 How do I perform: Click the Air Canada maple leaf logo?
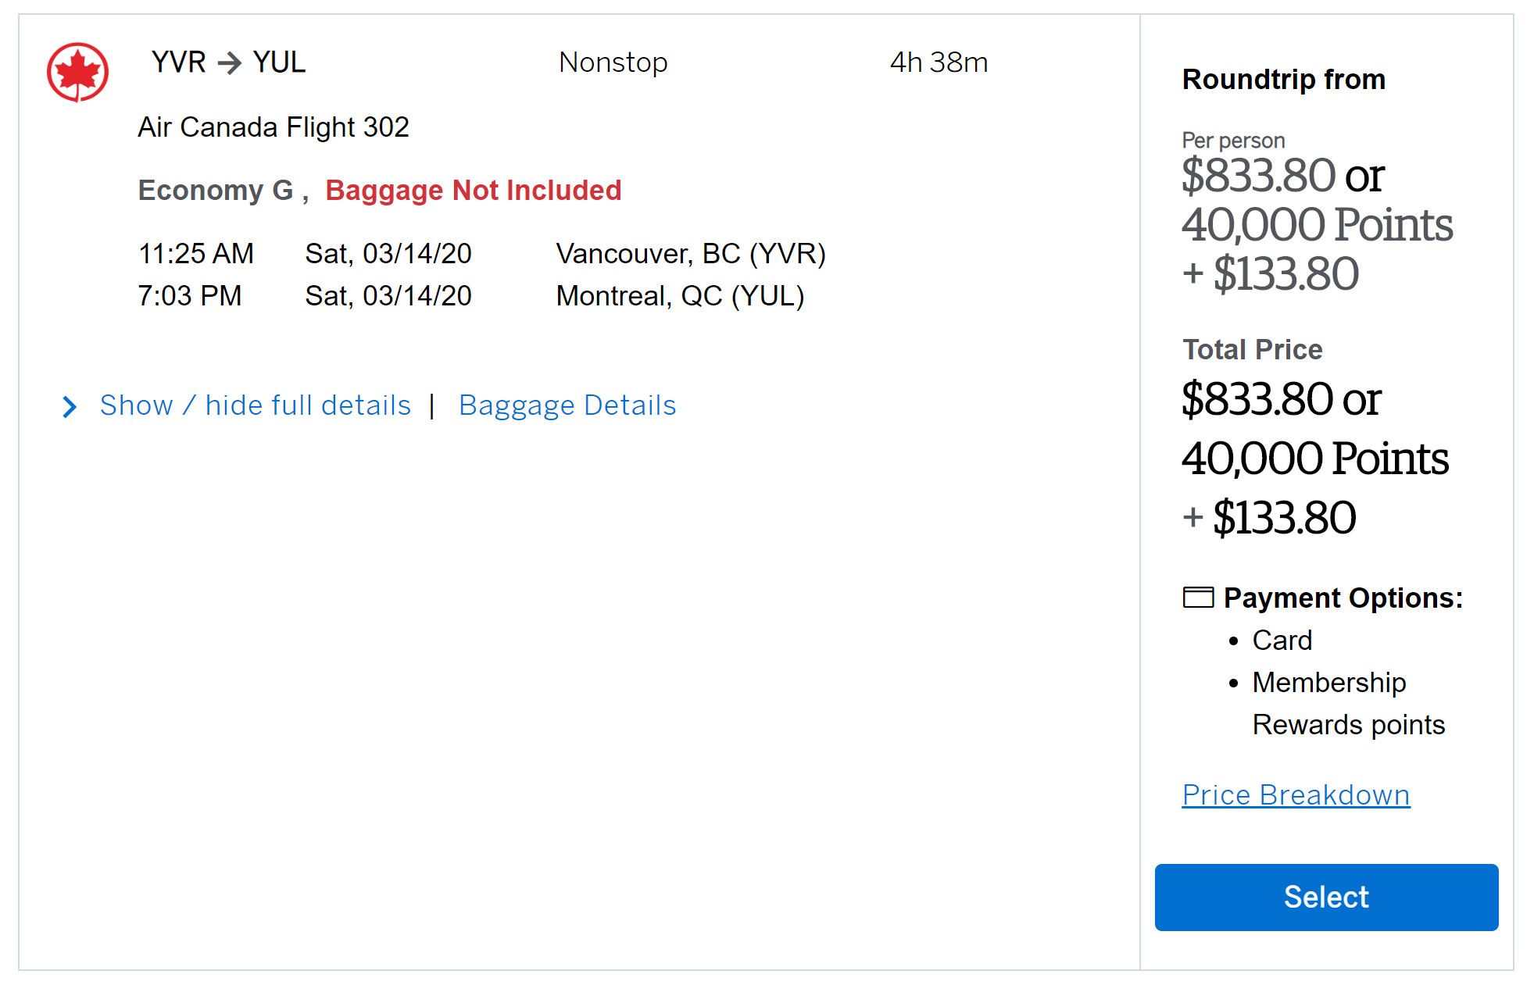click(77, 72)
